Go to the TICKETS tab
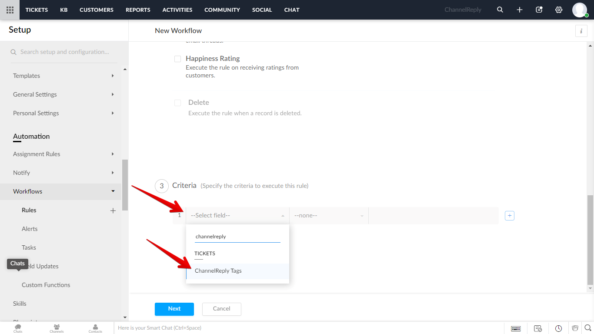The height and width of the screenshot is (334, 594). (37, 10)
